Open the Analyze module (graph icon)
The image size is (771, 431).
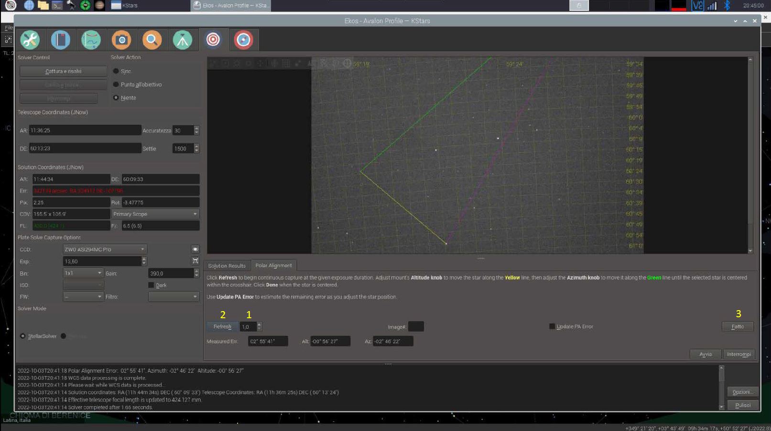tap(91, 40)
